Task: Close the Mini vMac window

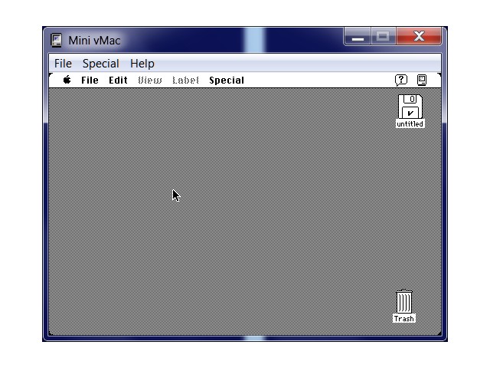Action: pos(419,36)
